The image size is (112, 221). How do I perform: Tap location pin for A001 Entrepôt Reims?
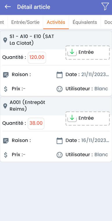pos(5,106)
